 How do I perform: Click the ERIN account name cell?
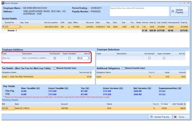click(130, 108)
